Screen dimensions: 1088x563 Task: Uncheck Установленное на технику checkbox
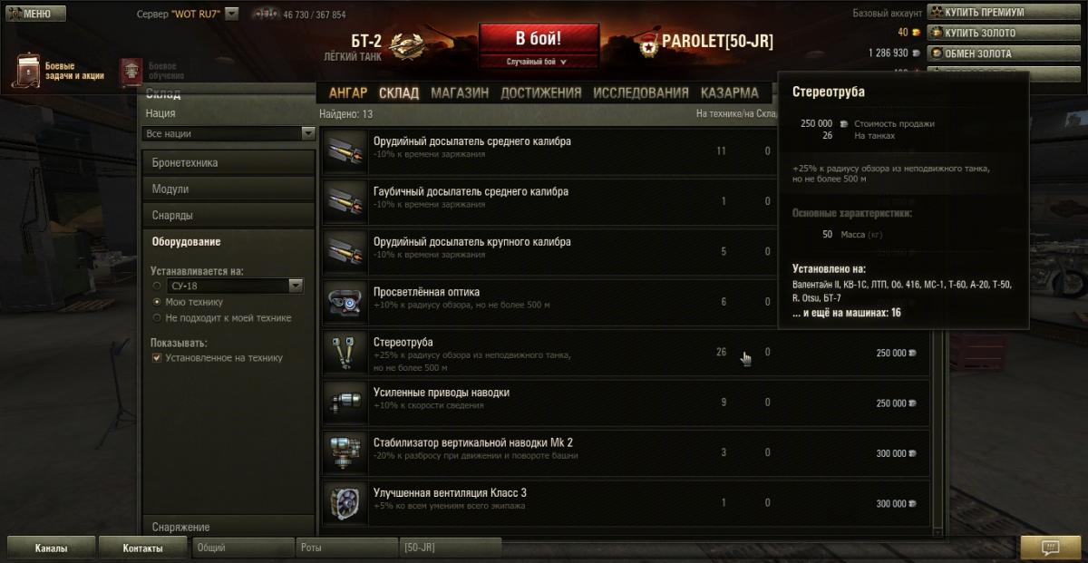pos(157,358)
